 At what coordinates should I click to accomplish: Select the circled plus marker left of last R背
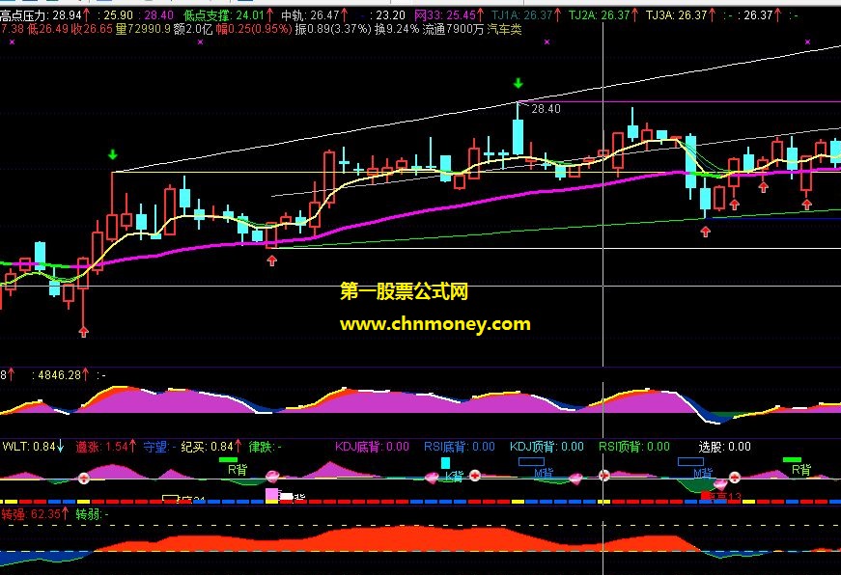click(734, 477)
